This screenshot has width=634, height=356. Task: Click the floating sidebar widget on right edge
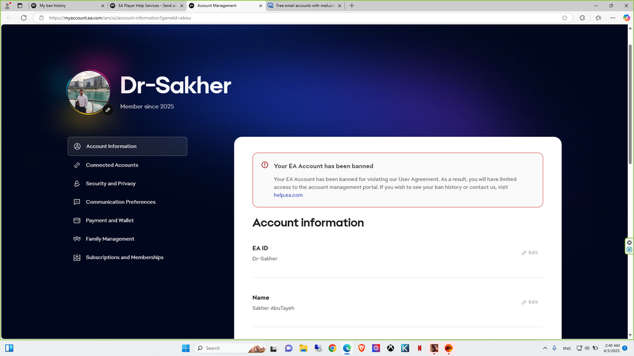[x=629, y=246]
